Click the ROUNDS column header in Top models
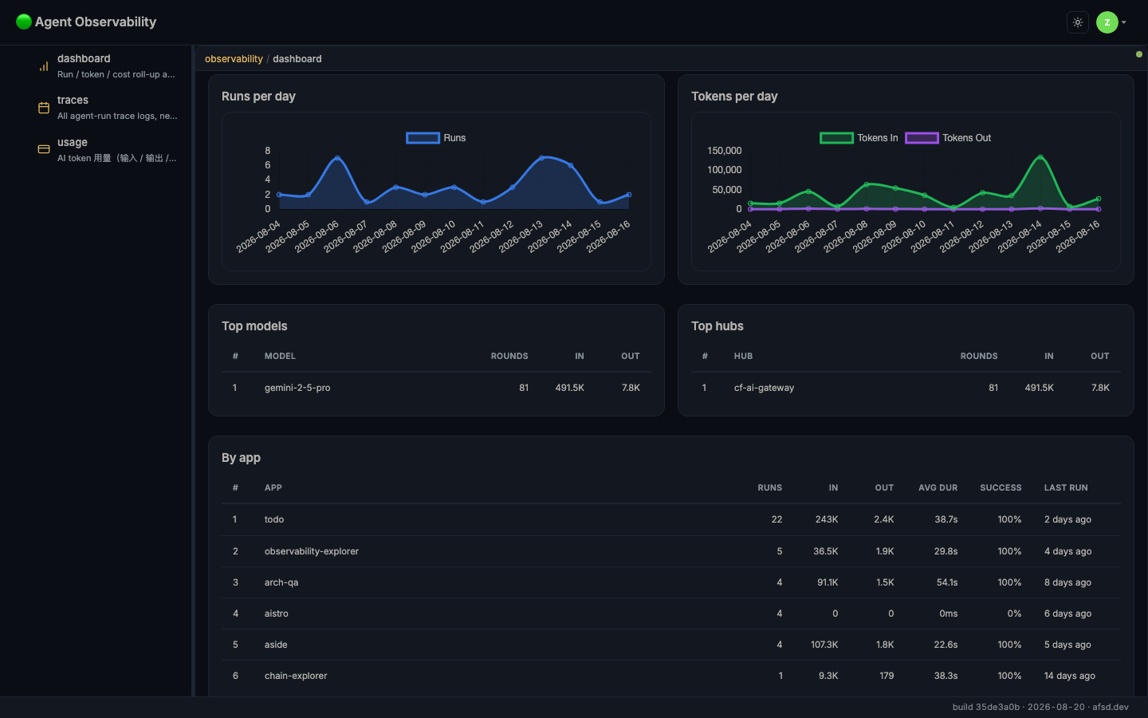Viewport: 1148px width, 718px height. pos(509,356)
